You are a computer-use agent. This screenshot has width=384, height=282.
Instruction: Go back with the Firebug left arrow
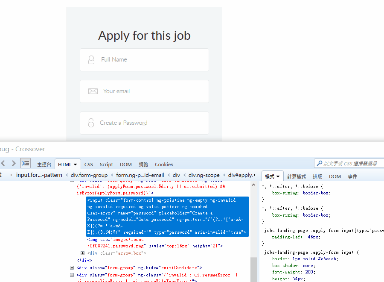3,163
